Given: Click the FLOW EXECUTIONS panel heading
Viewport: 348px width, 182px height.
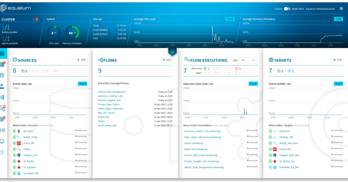Looking at the screenshot, I should [206, 60].
